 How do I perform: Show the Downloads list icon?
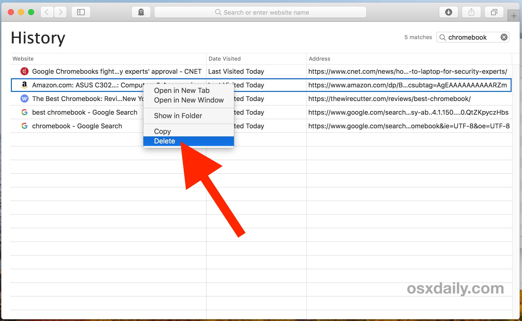449,12
